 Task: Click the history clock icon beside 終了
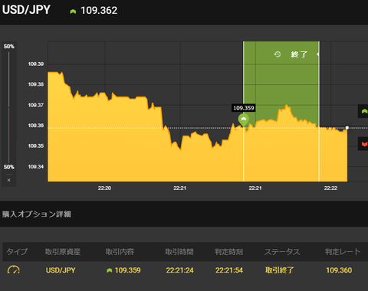click(x=278, y=54)
